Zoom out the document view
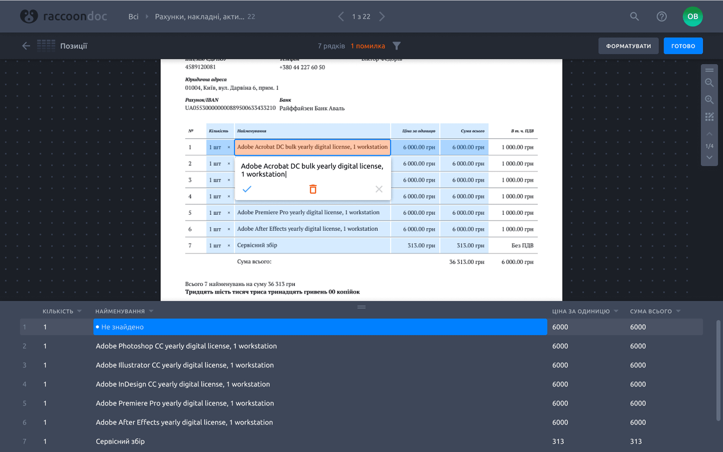Viewport: 723px width, 452px height. coord(709,83)
